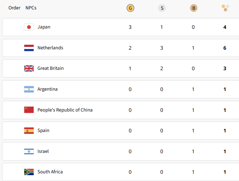Open the Netherlands country link
The height and width of the screenshot is (181, 239).
click(x=50, y=48)
